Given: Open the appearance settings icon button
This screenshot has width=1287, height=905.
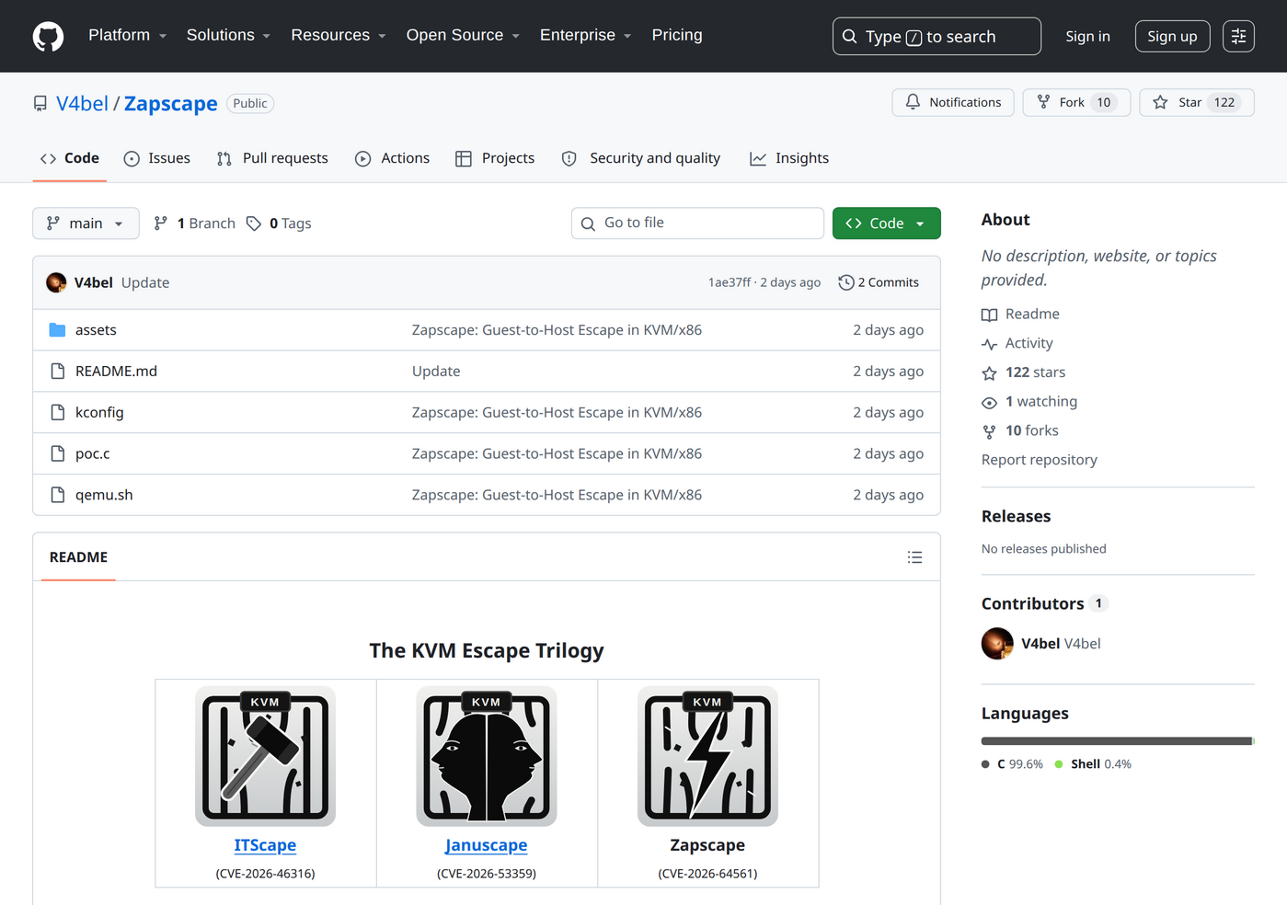Looking at the screenshot, I should 1238,37.
